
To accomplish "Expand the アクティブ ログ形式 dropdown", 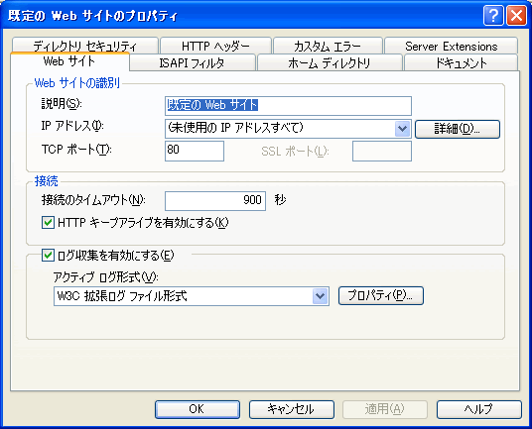I will click(x=320, y=296).
